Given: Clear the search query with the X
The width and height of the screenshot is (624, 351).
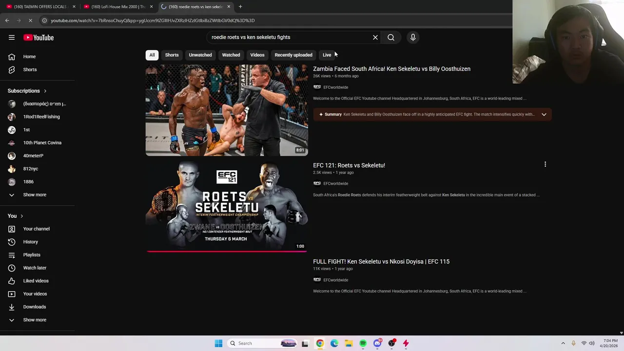Looking at the screenshot, I should [x=375, y=37].
